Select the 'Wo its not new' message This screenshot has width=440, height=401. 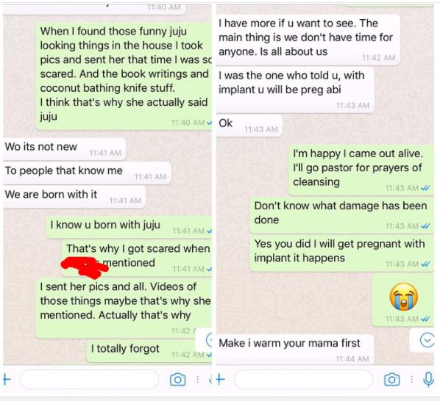coord(64,149)
